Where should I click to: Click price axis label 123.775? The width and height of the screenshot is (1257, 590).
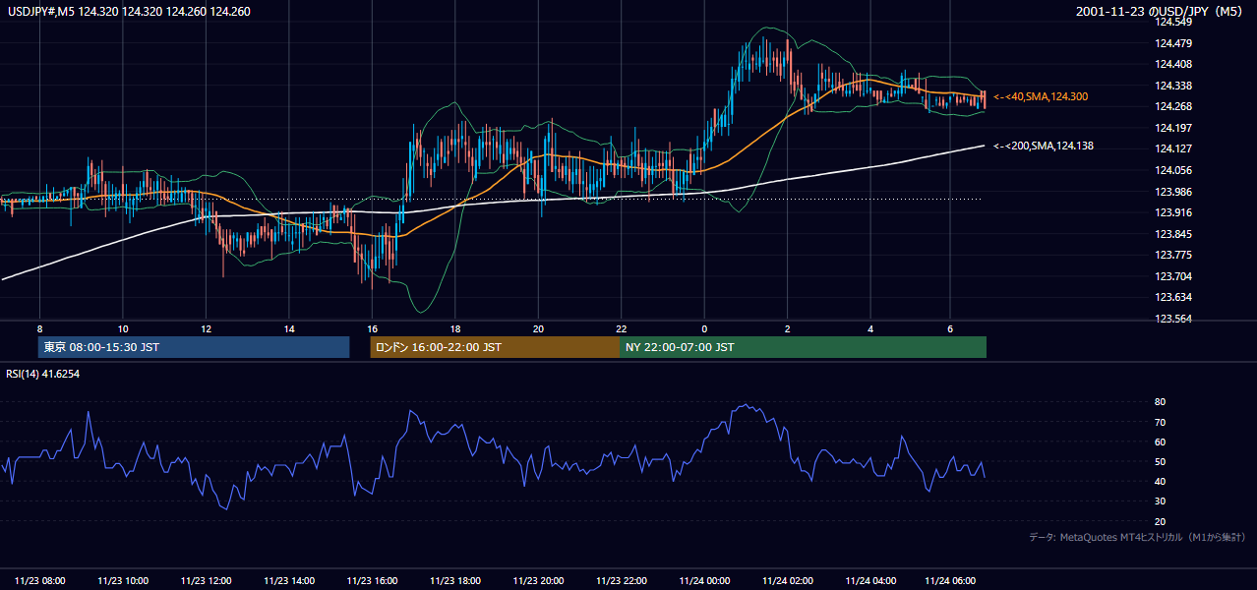[1172, 255]
